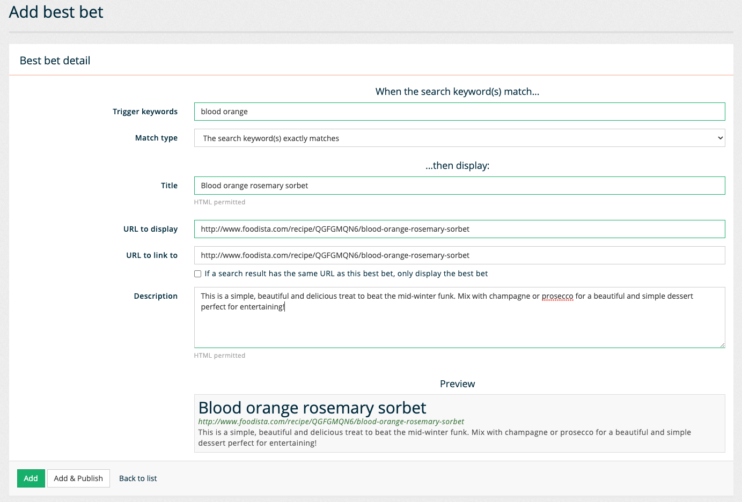Open the Match type dropdown

459,138
